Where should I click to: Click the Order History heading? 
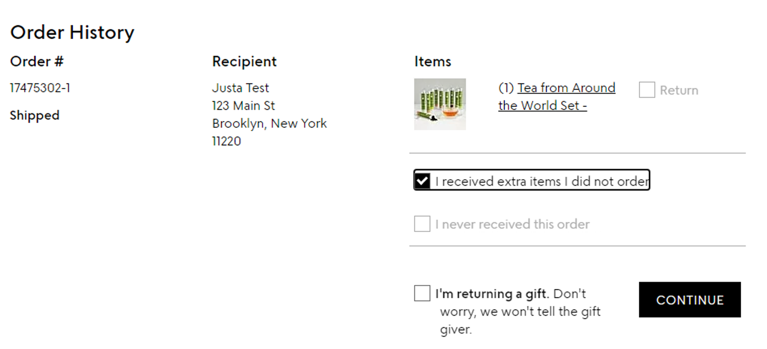[72, 32]
